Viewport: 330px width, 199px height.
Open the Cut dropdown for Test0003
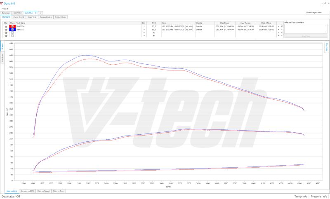click(144, 30)
